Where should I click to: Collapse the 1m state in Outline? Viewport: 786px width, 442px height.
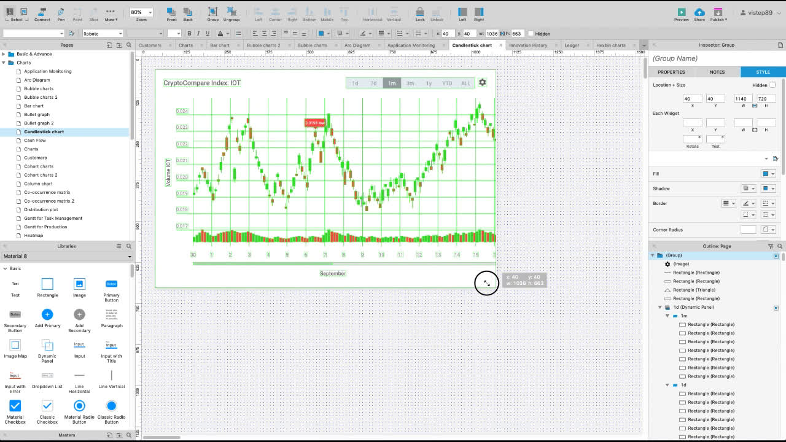[x=667, y=316]
